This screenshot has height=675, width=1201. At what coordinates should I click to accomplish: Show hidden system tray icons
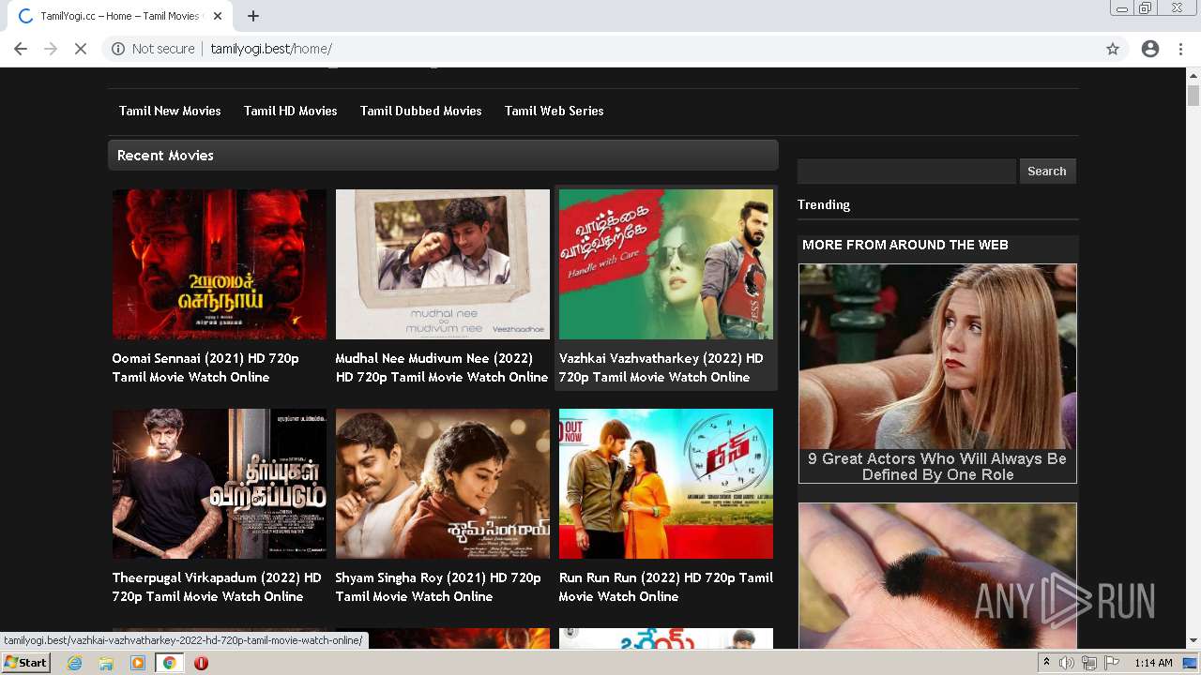pyautogui.click(x=1046, y=663)
